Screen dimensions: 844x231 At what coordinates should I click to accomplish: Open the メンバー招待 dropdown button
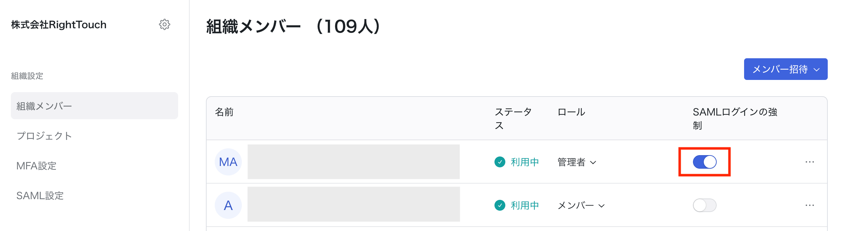786,69
